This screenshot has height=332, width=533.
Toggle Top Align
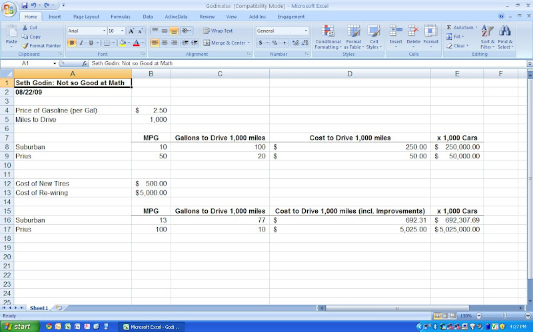click(155, 31)
